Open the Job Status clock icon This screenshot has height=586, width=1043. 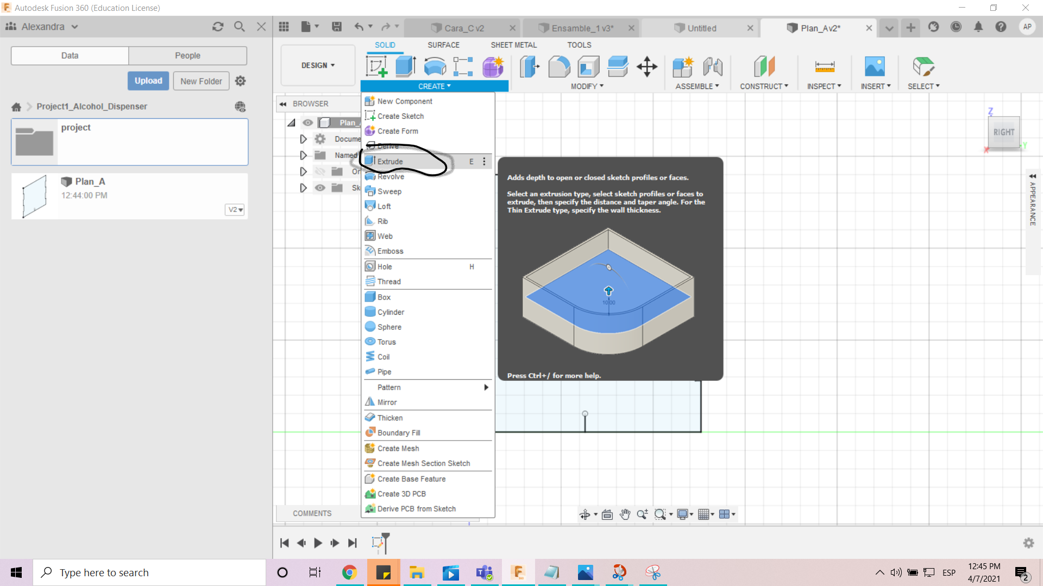tap(956, 27)
